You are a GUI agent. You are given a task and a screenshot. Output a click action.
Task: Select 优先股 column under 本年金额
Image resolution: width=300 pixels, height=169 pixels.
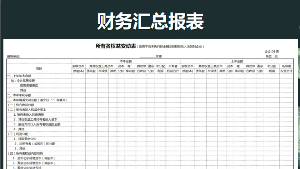click(91, 71)
